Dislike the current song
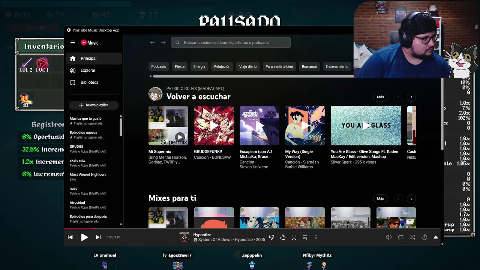 (x=272, y=237)
